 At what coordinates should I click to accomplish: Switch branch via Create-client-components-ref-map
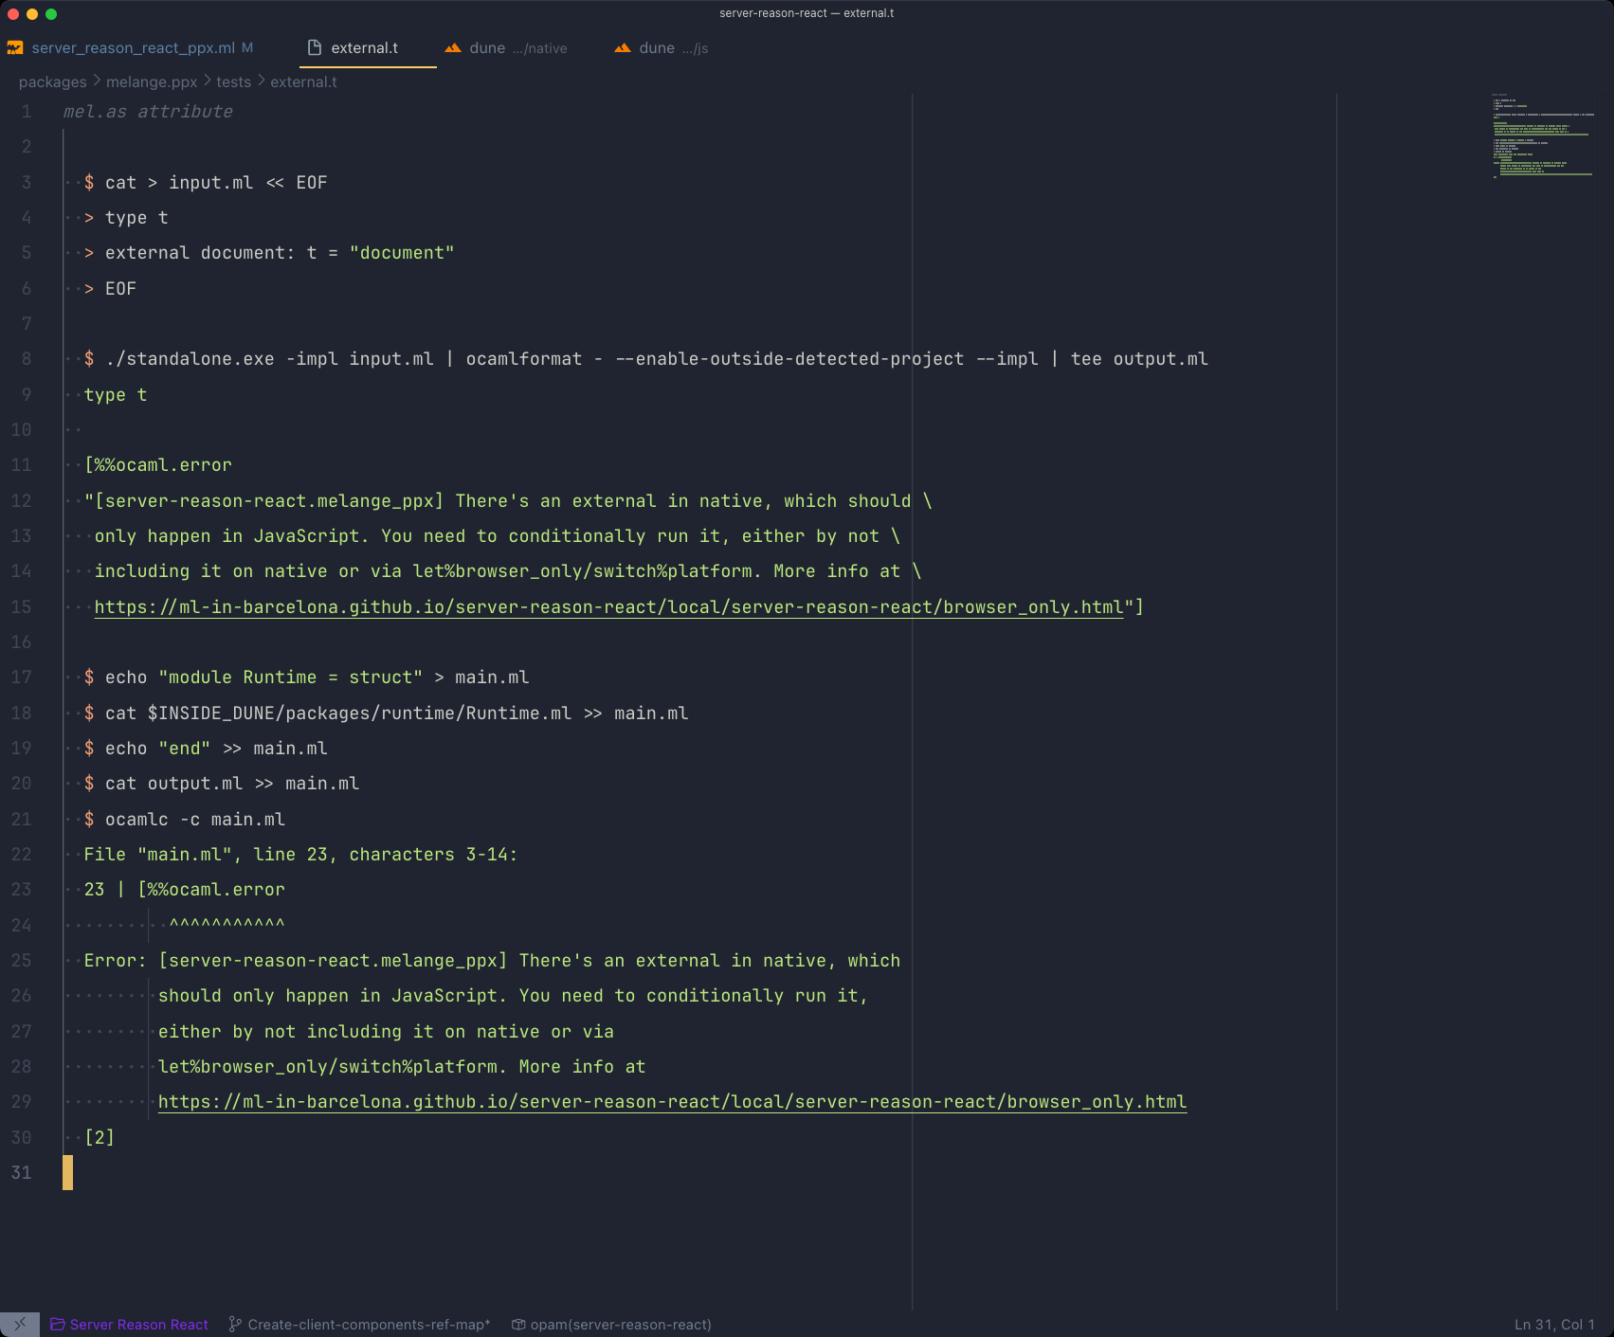[369, 1324]
